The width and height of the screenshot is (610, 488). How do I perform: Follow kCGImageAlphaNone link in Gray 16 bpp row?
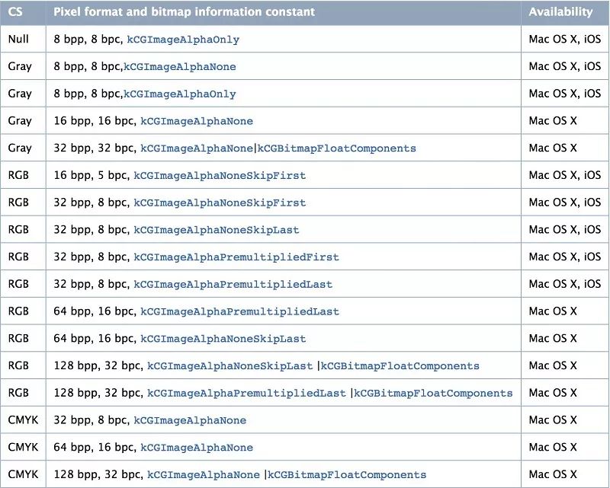(197, 121)
